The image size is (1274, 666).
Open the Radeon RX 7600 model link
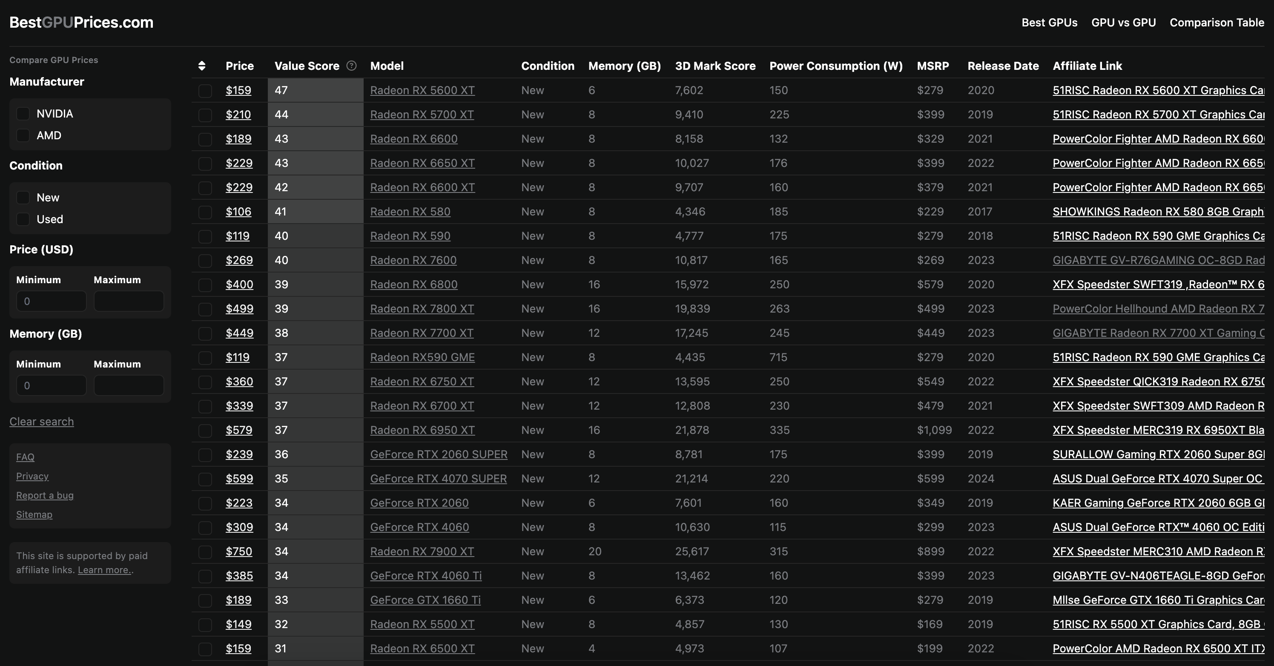click(413, 260)
